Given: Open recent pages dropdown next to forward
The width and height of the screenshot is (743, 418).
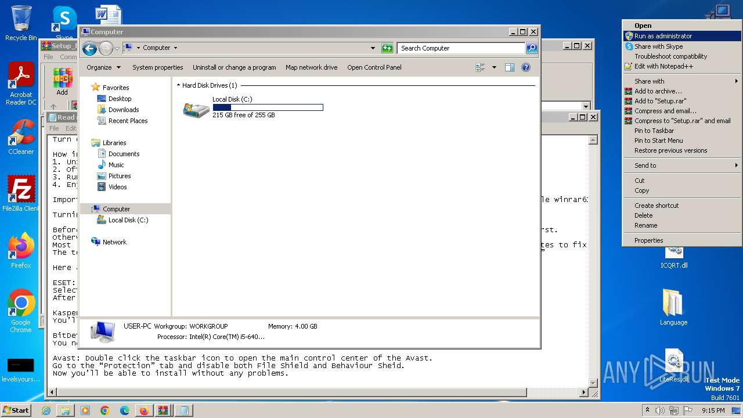Looking at the screenshot, I should coord(117,48).
